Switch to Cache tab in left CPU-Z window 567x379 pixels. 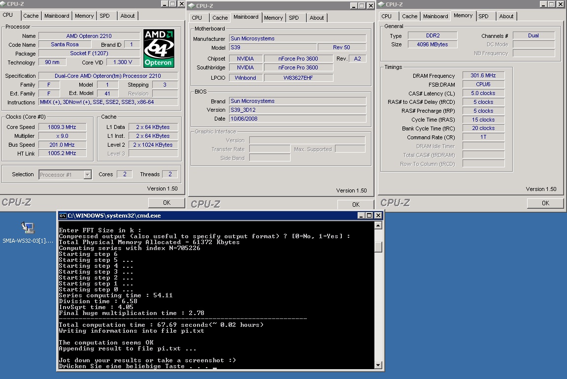point(31,16)
